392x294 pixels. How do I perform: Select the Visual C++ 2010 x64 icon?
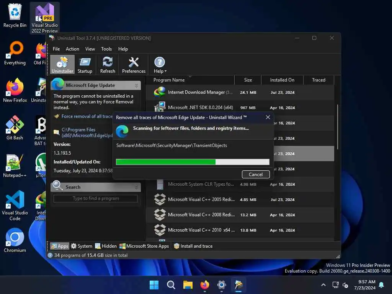(x=160, y=230)
